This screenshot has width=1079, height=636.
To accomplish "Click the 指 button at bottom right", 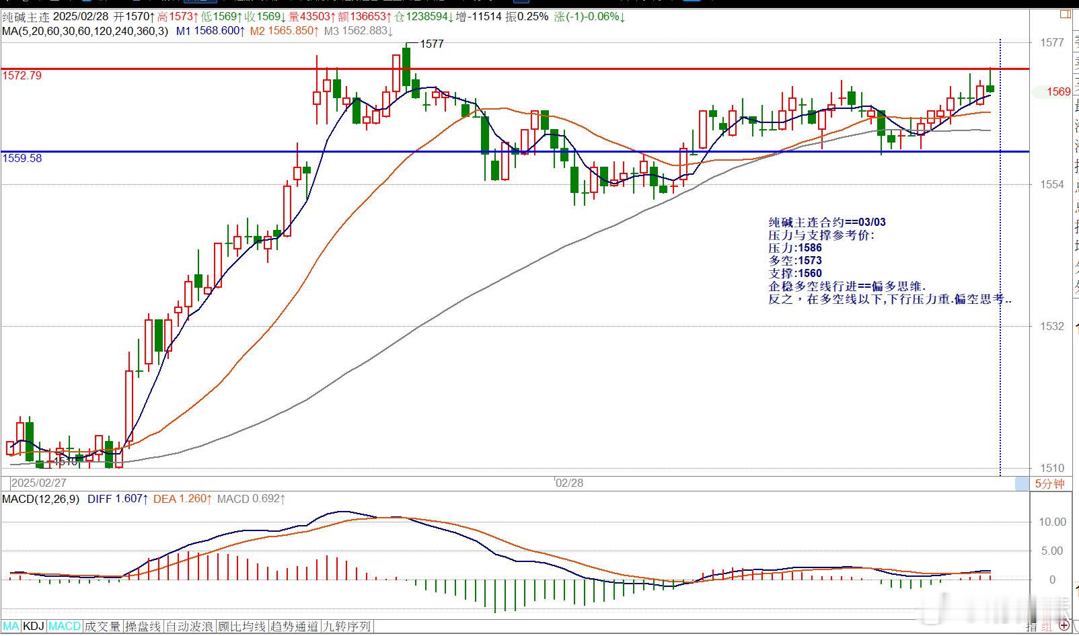I will click(x=1032, y=627).
